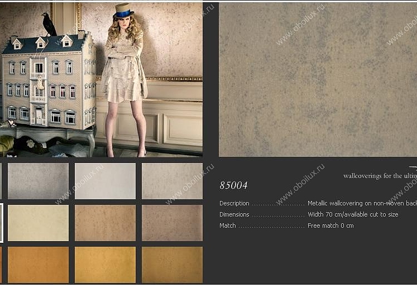Pick the taupe brown swatch in middle row
Image resolution: width=417 pixels, height=288 pixels.
point(172,223)
